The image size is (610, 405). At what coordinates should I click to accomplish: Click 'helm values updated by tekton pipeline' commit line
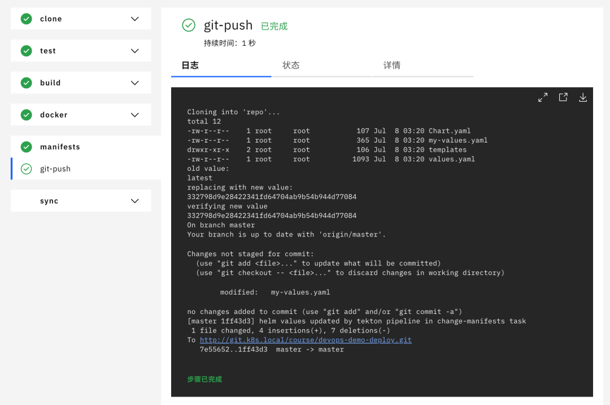tap(356, 321)
